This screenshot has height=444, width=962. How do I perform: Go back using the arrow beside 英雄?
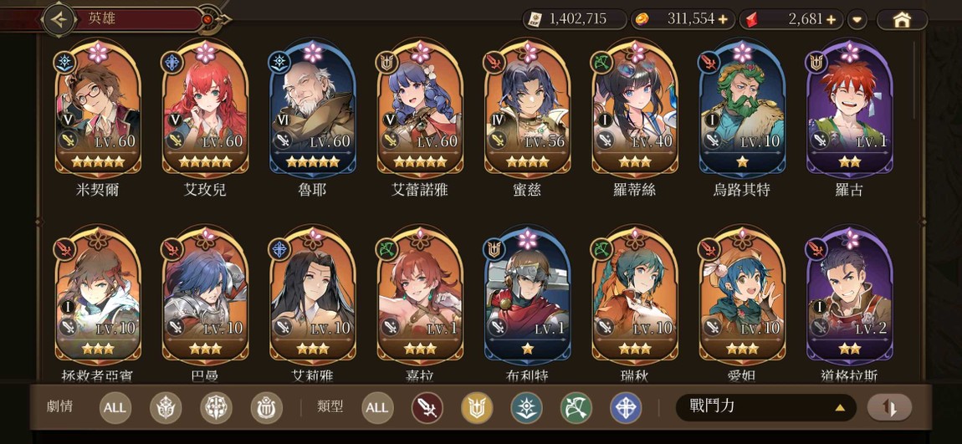coord(59,19)
